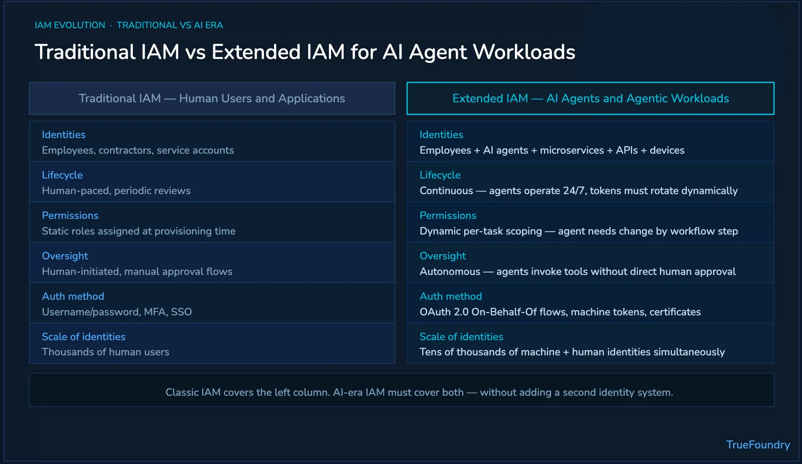Click 'Username/password, MFA, SSO' text
Image resolution: width=802 pixels, height=464 pixels.
pos(117,312)
